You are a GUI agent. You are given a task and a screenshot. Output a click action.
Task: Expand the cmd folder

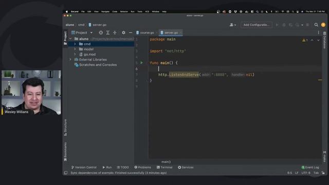[x=75, y=44]
